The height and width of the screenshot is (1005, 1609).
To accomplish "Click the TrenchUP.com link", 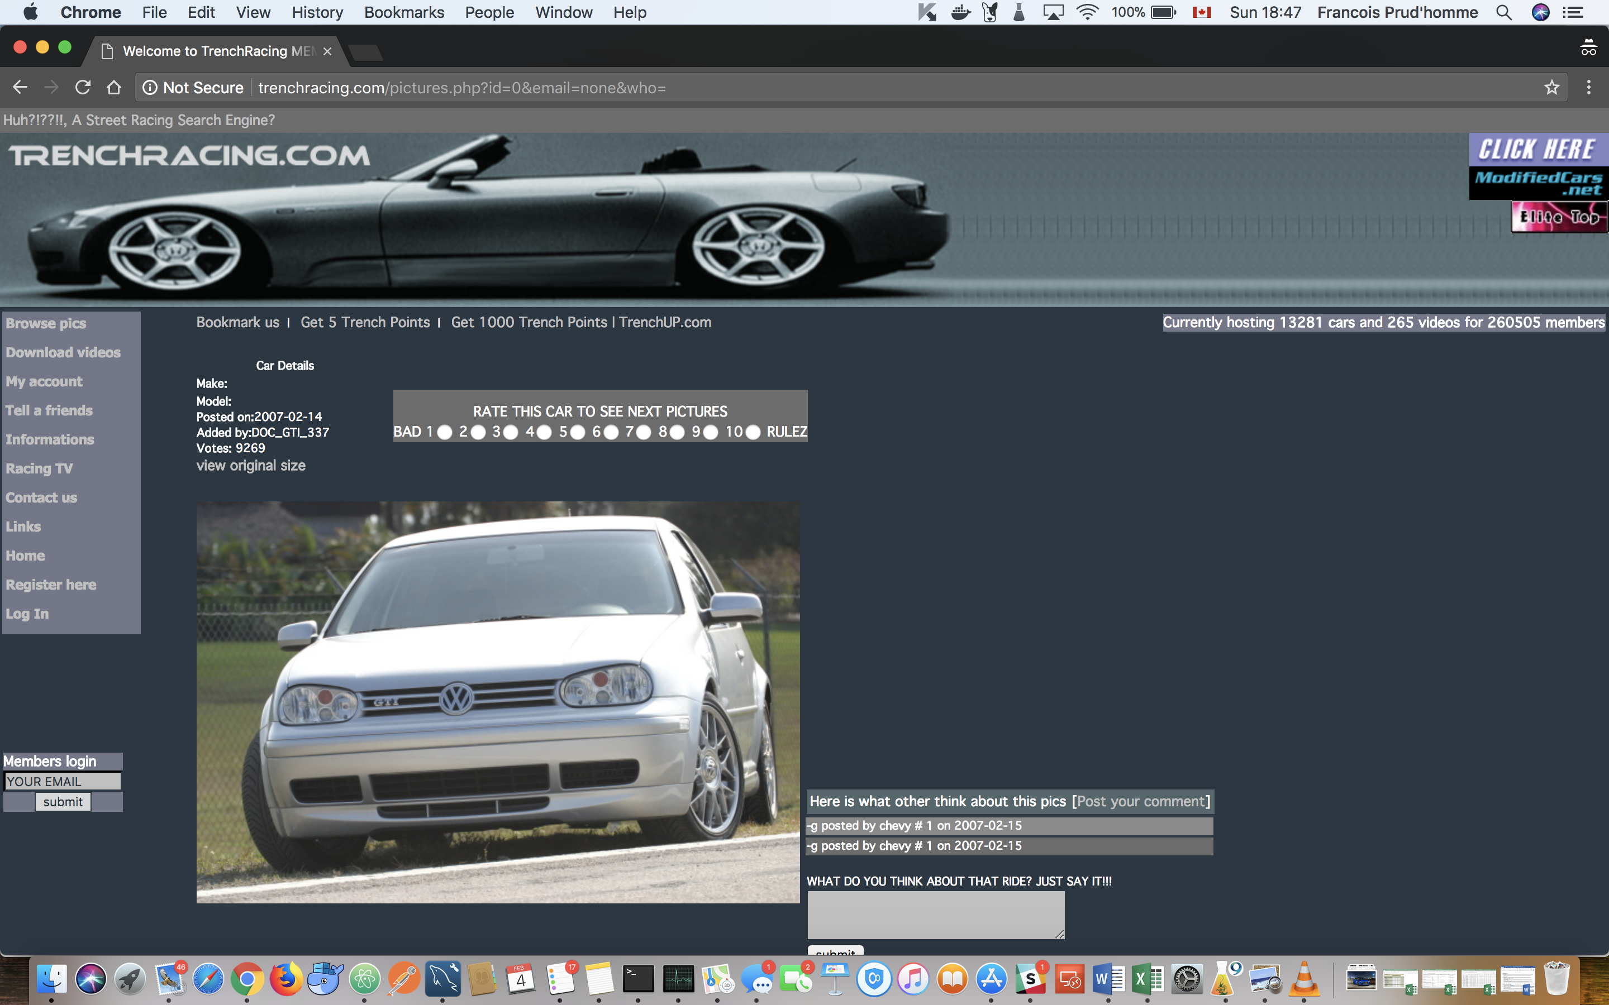I will (665, 322).
